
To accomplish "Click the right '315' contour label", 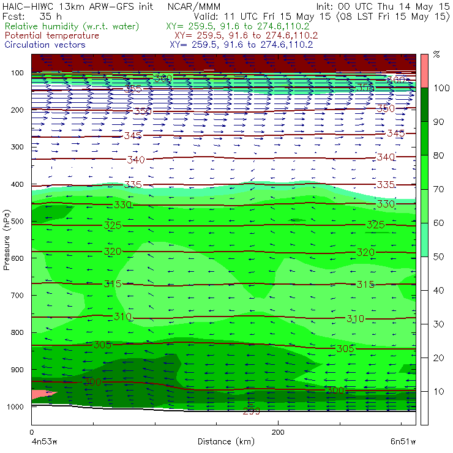I will coord(365,284).
